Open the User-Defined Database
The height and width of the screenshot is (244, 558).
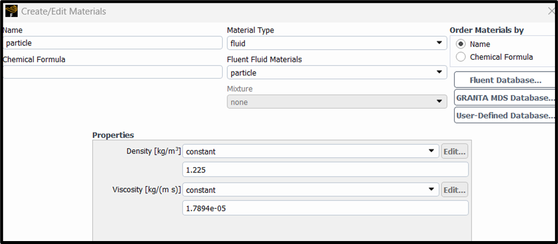tap(505, 116)
